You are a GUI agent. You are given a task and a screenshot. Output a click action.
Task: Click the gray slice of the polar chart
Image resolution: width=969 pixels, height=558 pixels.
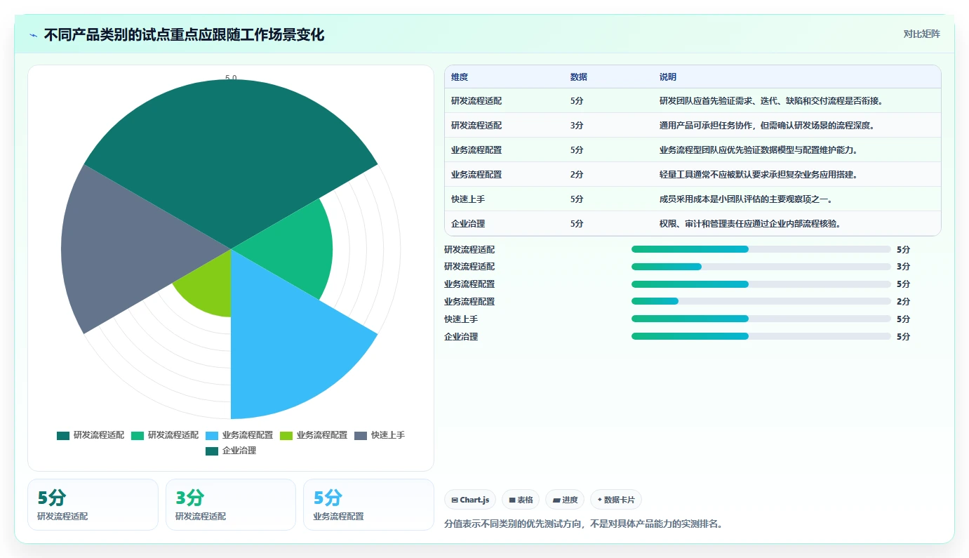tap(133, 249)
